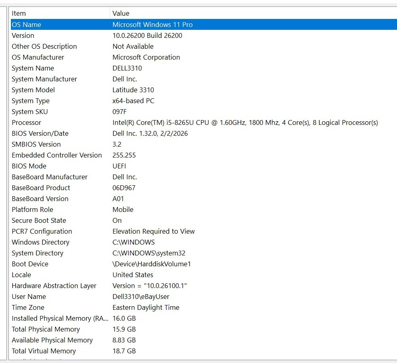Image resolution: width=397 pixels, height=363 pixels.
Task: Select the Time Zone row
Action: pos(204,307)
